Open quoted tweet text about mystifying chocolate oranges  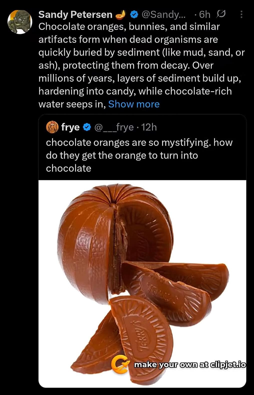point(139,155)
